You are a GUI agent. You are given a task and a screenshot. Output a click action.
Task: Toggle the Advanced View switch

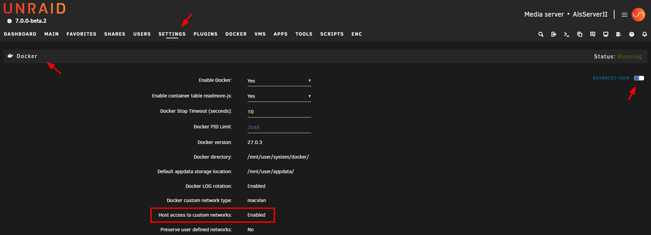[639, 78]
